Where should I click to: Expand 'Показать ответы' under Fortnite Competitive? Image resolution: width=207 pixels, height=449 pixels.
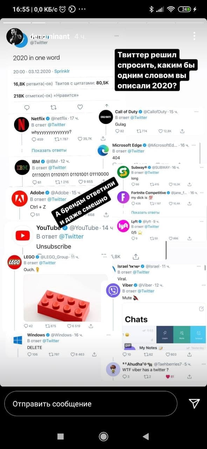[145, 212]
